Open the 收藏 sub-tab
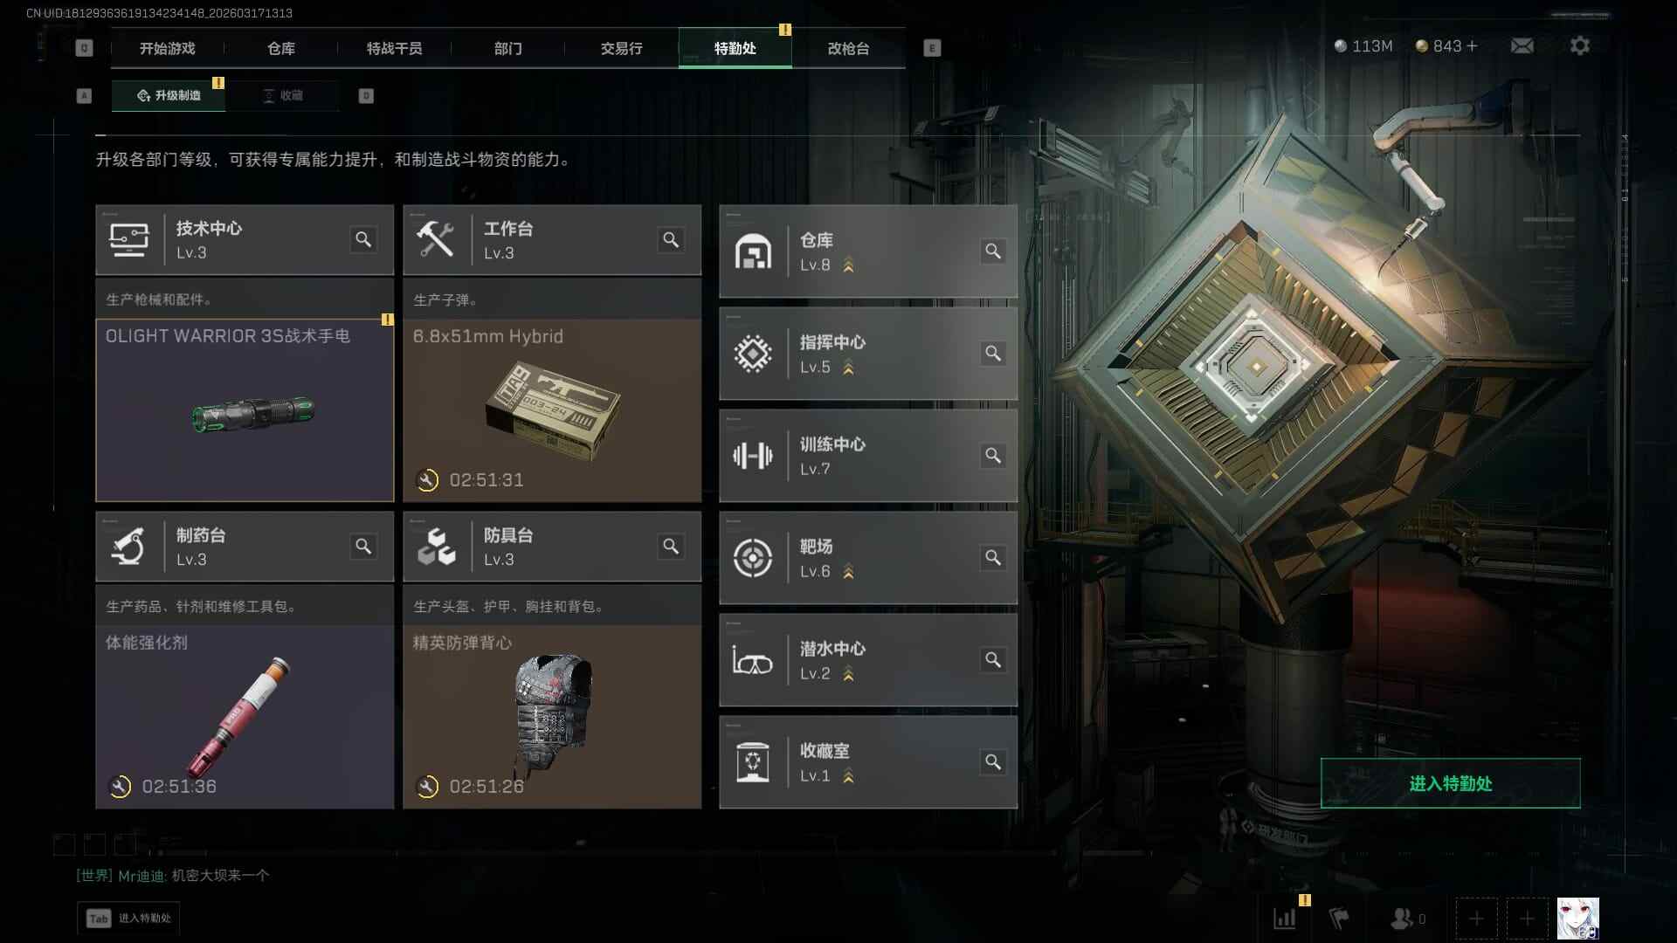The height and width of the screenshot is (943, 1677). 283,95
